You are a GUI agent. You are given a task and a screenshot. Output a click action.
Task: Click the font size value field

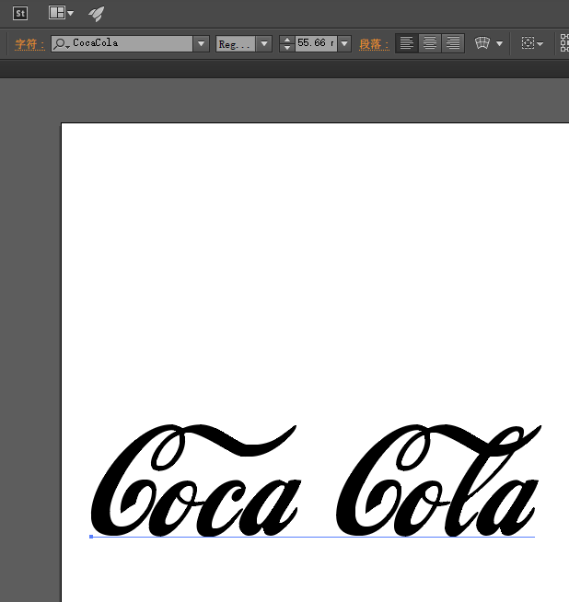(x=316, y=43)
